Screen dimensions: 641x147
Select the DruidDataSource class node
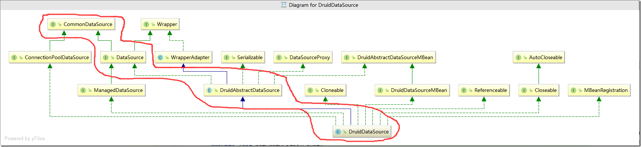(x=362, y=132)
